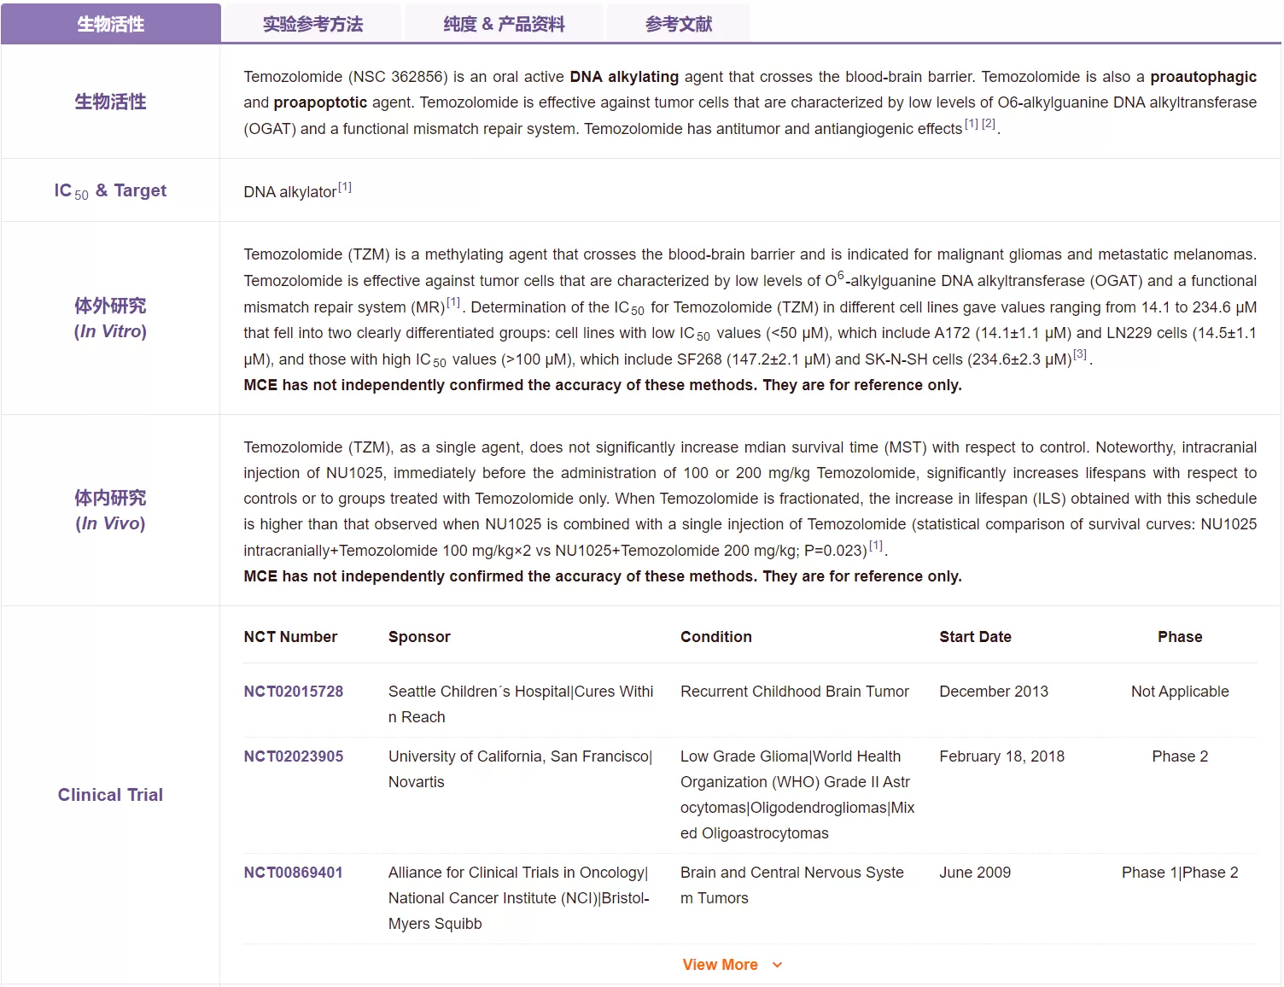Viewport: 1284px width, 987px height.
Task: Go to the 参考文献 tab
Action: coord(678,24)
